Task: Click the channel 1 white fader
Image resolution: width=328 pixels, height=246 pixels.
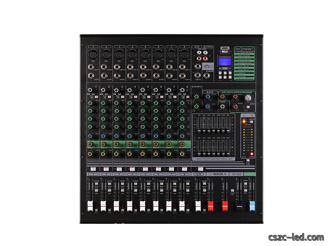Action: coord(90,206)
